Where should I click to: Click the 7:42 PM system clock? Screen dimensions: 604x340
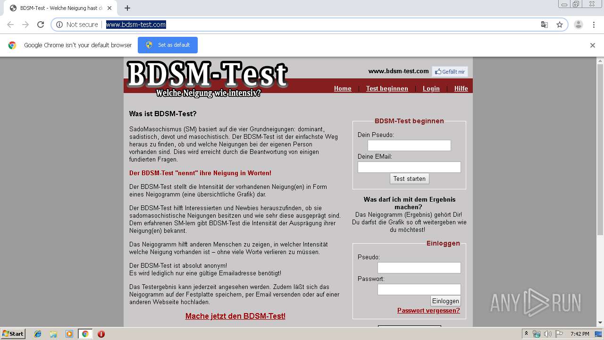tap(579, 334)
